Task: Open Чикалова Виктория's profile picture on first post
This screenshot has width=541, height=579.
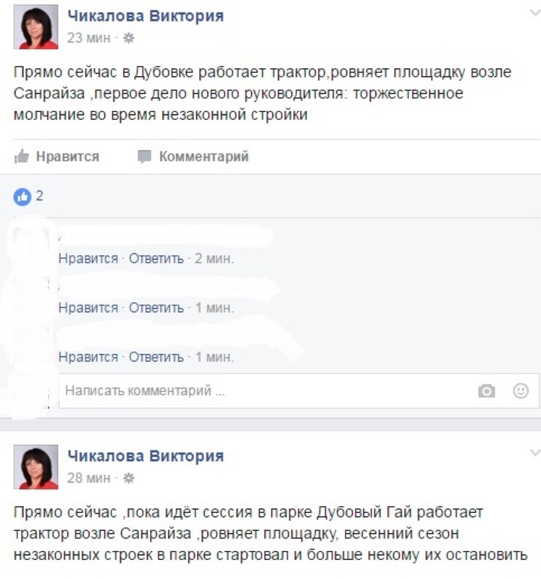Action: [35, 27]
